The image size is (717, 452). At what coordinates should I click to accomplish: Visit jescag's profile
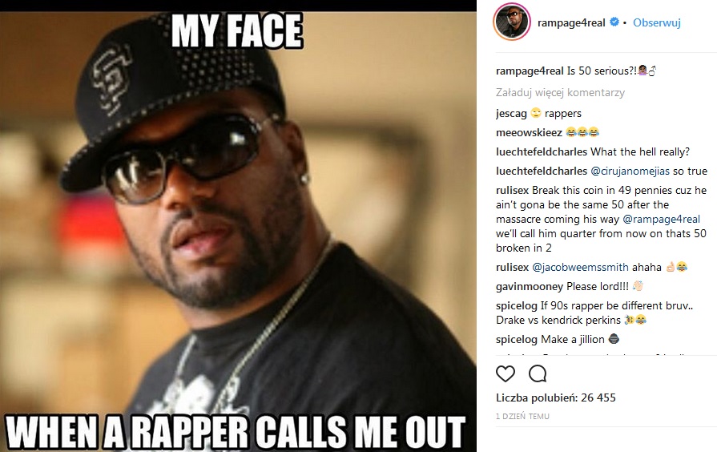(511, 114)
